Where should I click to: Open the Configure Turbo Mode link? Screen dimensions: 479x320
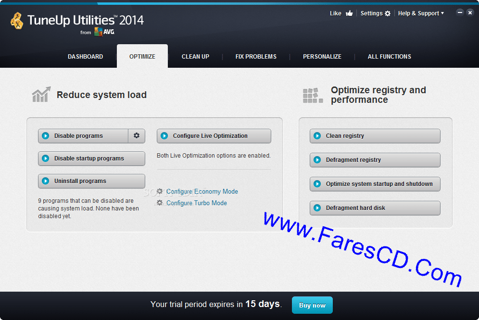(196, 203)
